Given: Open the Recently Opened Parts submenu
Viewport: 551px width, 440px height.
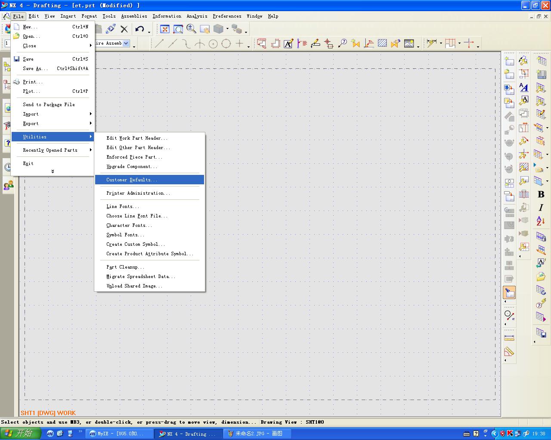Looking at the screenshot, I should click(x=53, y=150).
